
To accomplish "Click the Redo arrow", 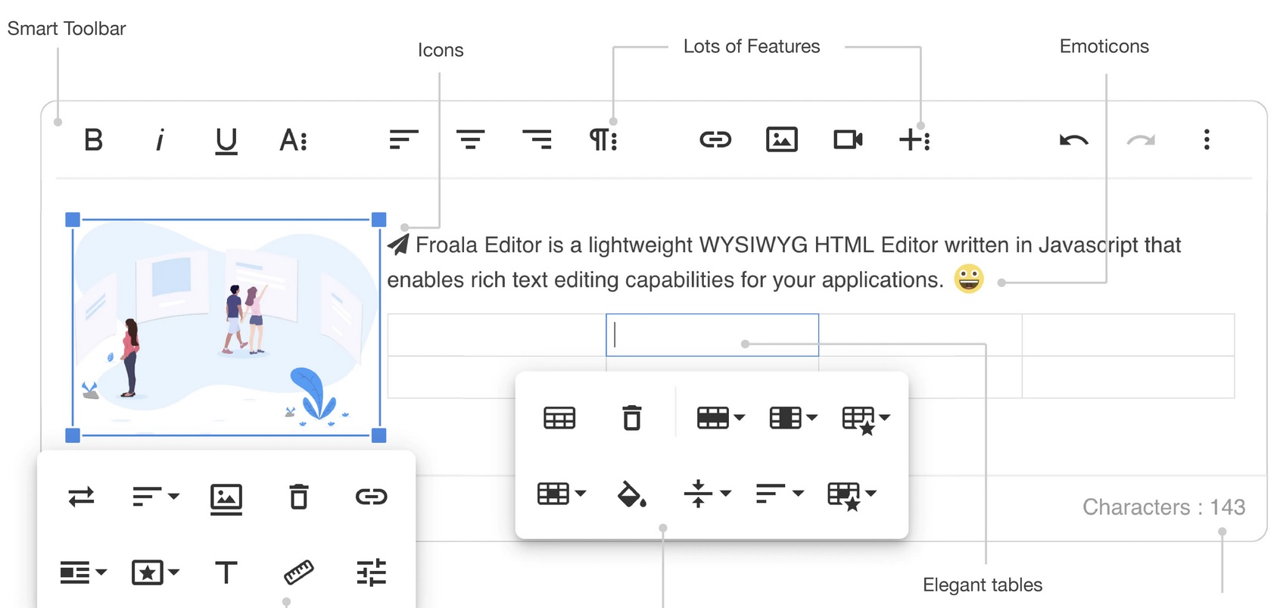I will coord(1141,140).
